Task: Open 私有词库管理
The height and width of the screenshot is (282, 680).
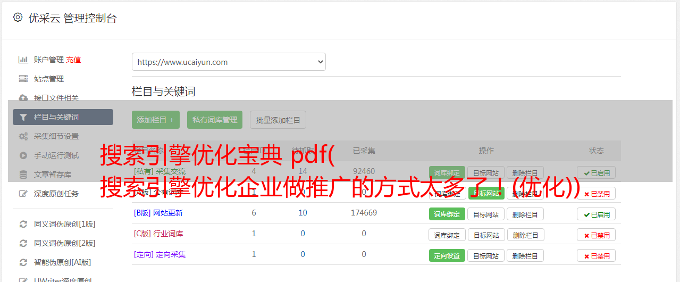Action: coord(215,120)
